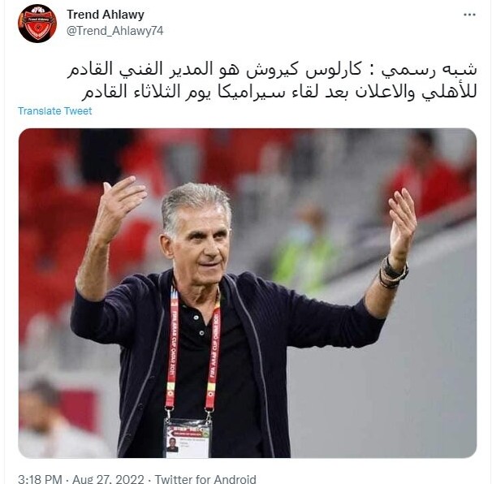492x484 pixels.
Task: Open the Twitter for Android source link
Action: (205, 478)
